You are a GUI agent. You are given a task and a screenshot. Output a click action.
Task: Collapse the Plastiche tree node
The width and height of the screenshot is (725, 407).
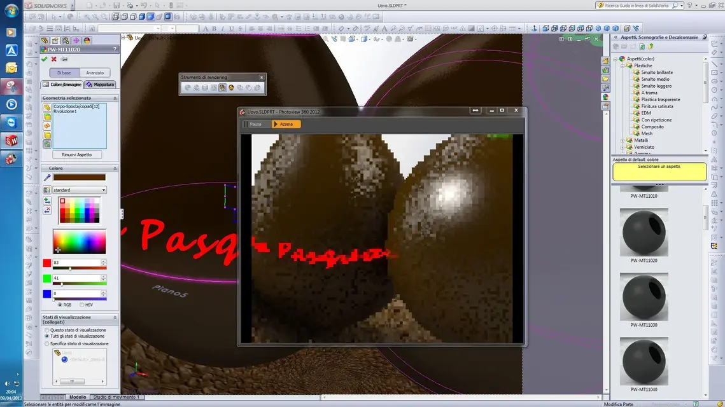tap(623, 66)
